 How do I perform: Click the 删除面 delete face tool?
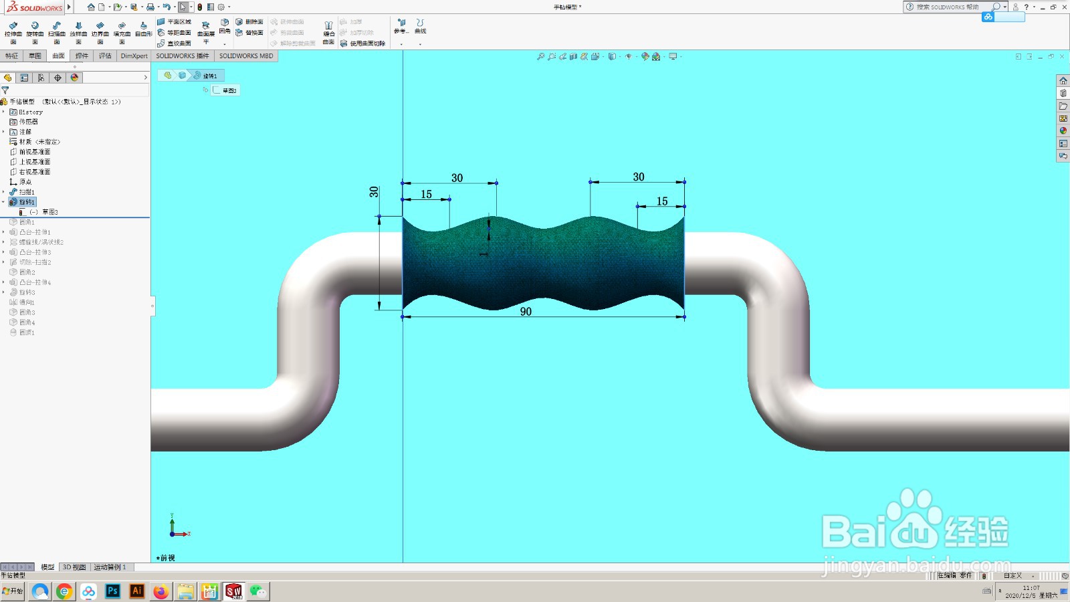coord(249,22)
